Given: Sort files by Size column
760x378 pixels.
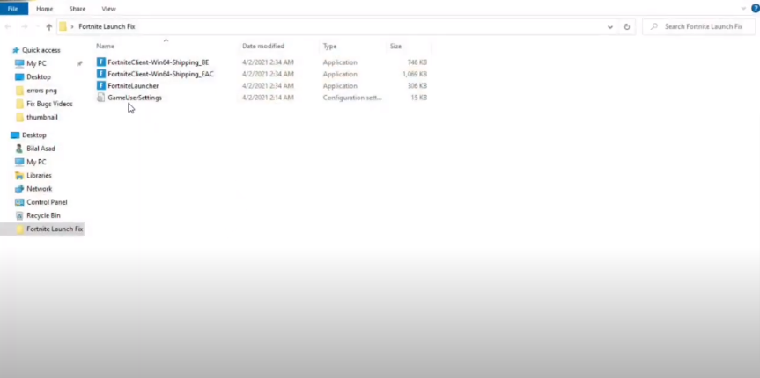Looking at the screenshot, I should pos(395,46).
